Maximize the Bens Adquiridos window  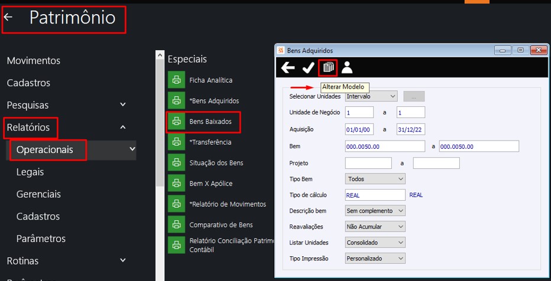pos(520,51)
